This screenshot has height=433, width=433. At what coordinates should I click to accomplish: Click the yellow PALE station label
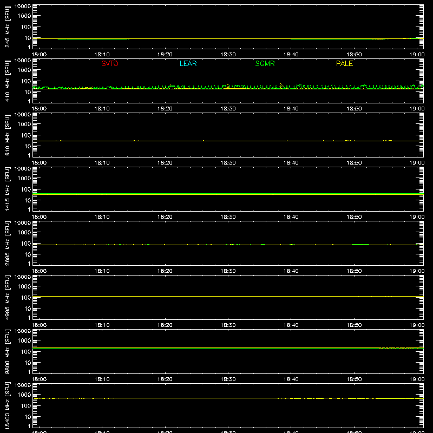coord(344,63)
